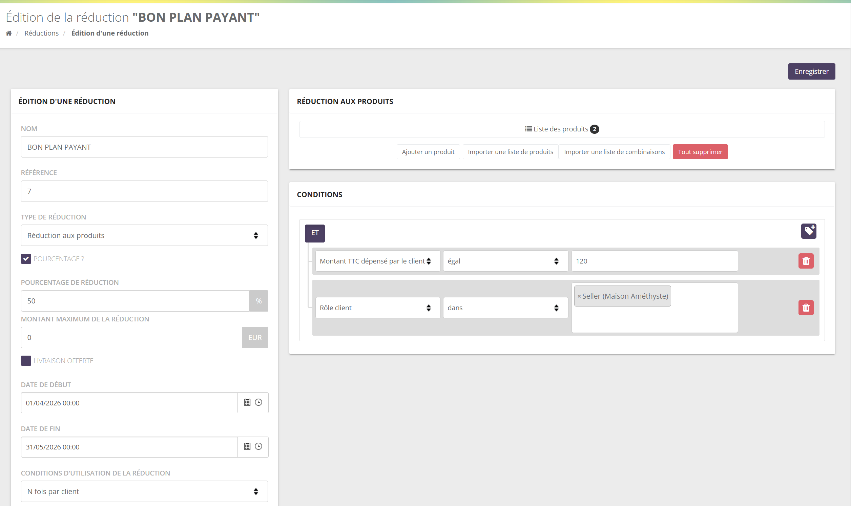
Task: Change the dans operator dropdown
Action: pos(505,308)
